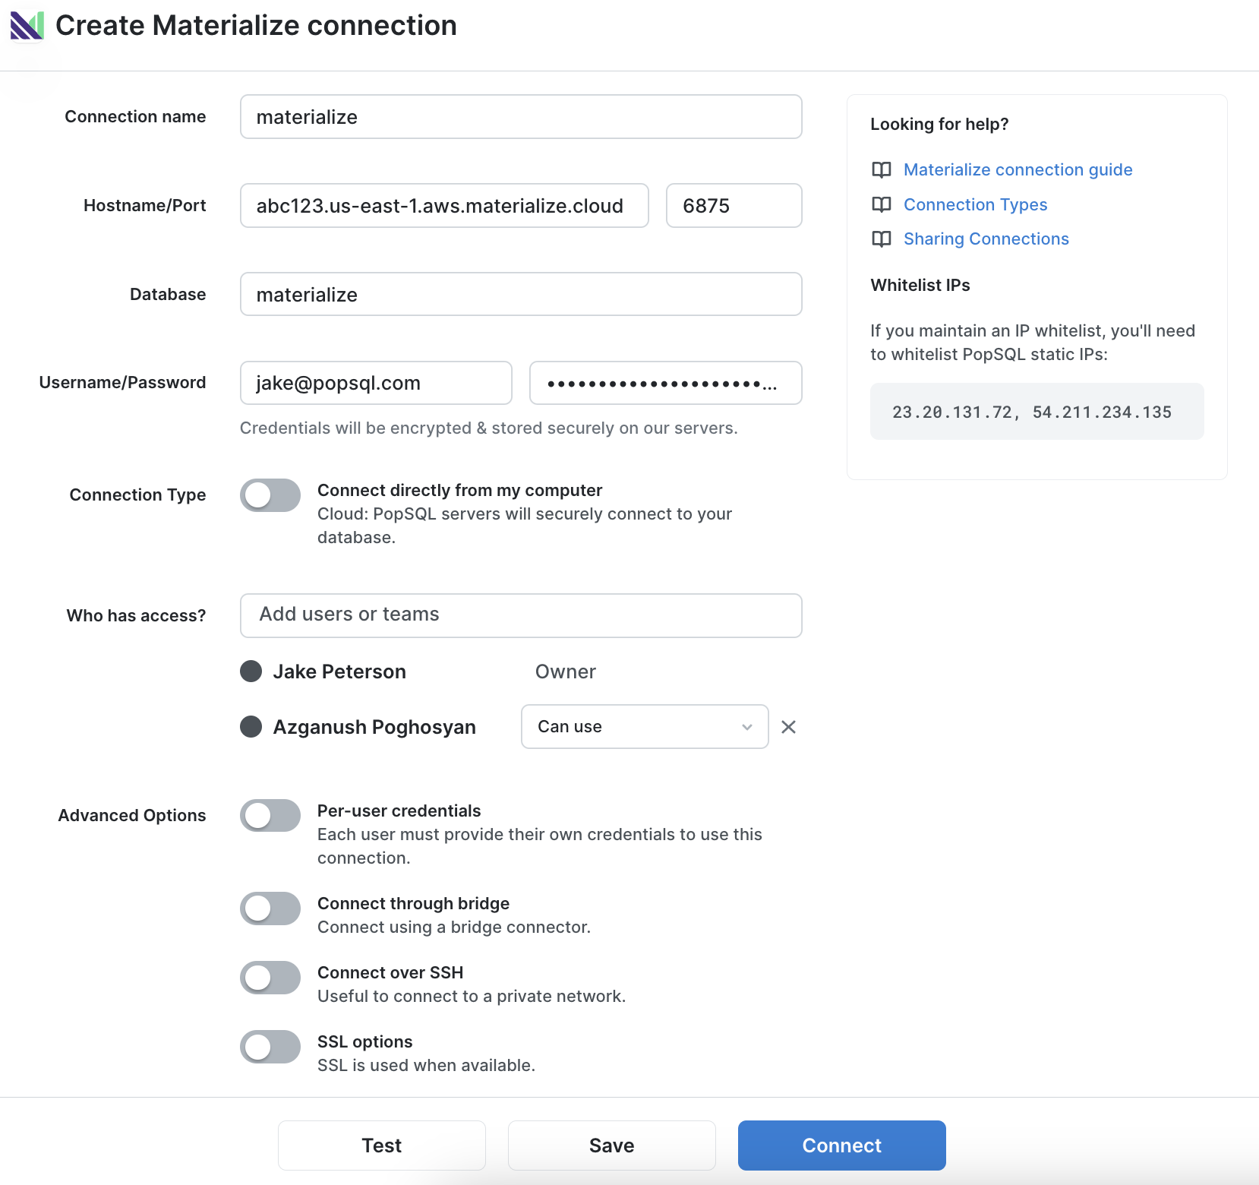Remove Azganush Poghosyan's access with X
The height and width of the screenshot is (1185, 1259).
(x=789, y=727)
